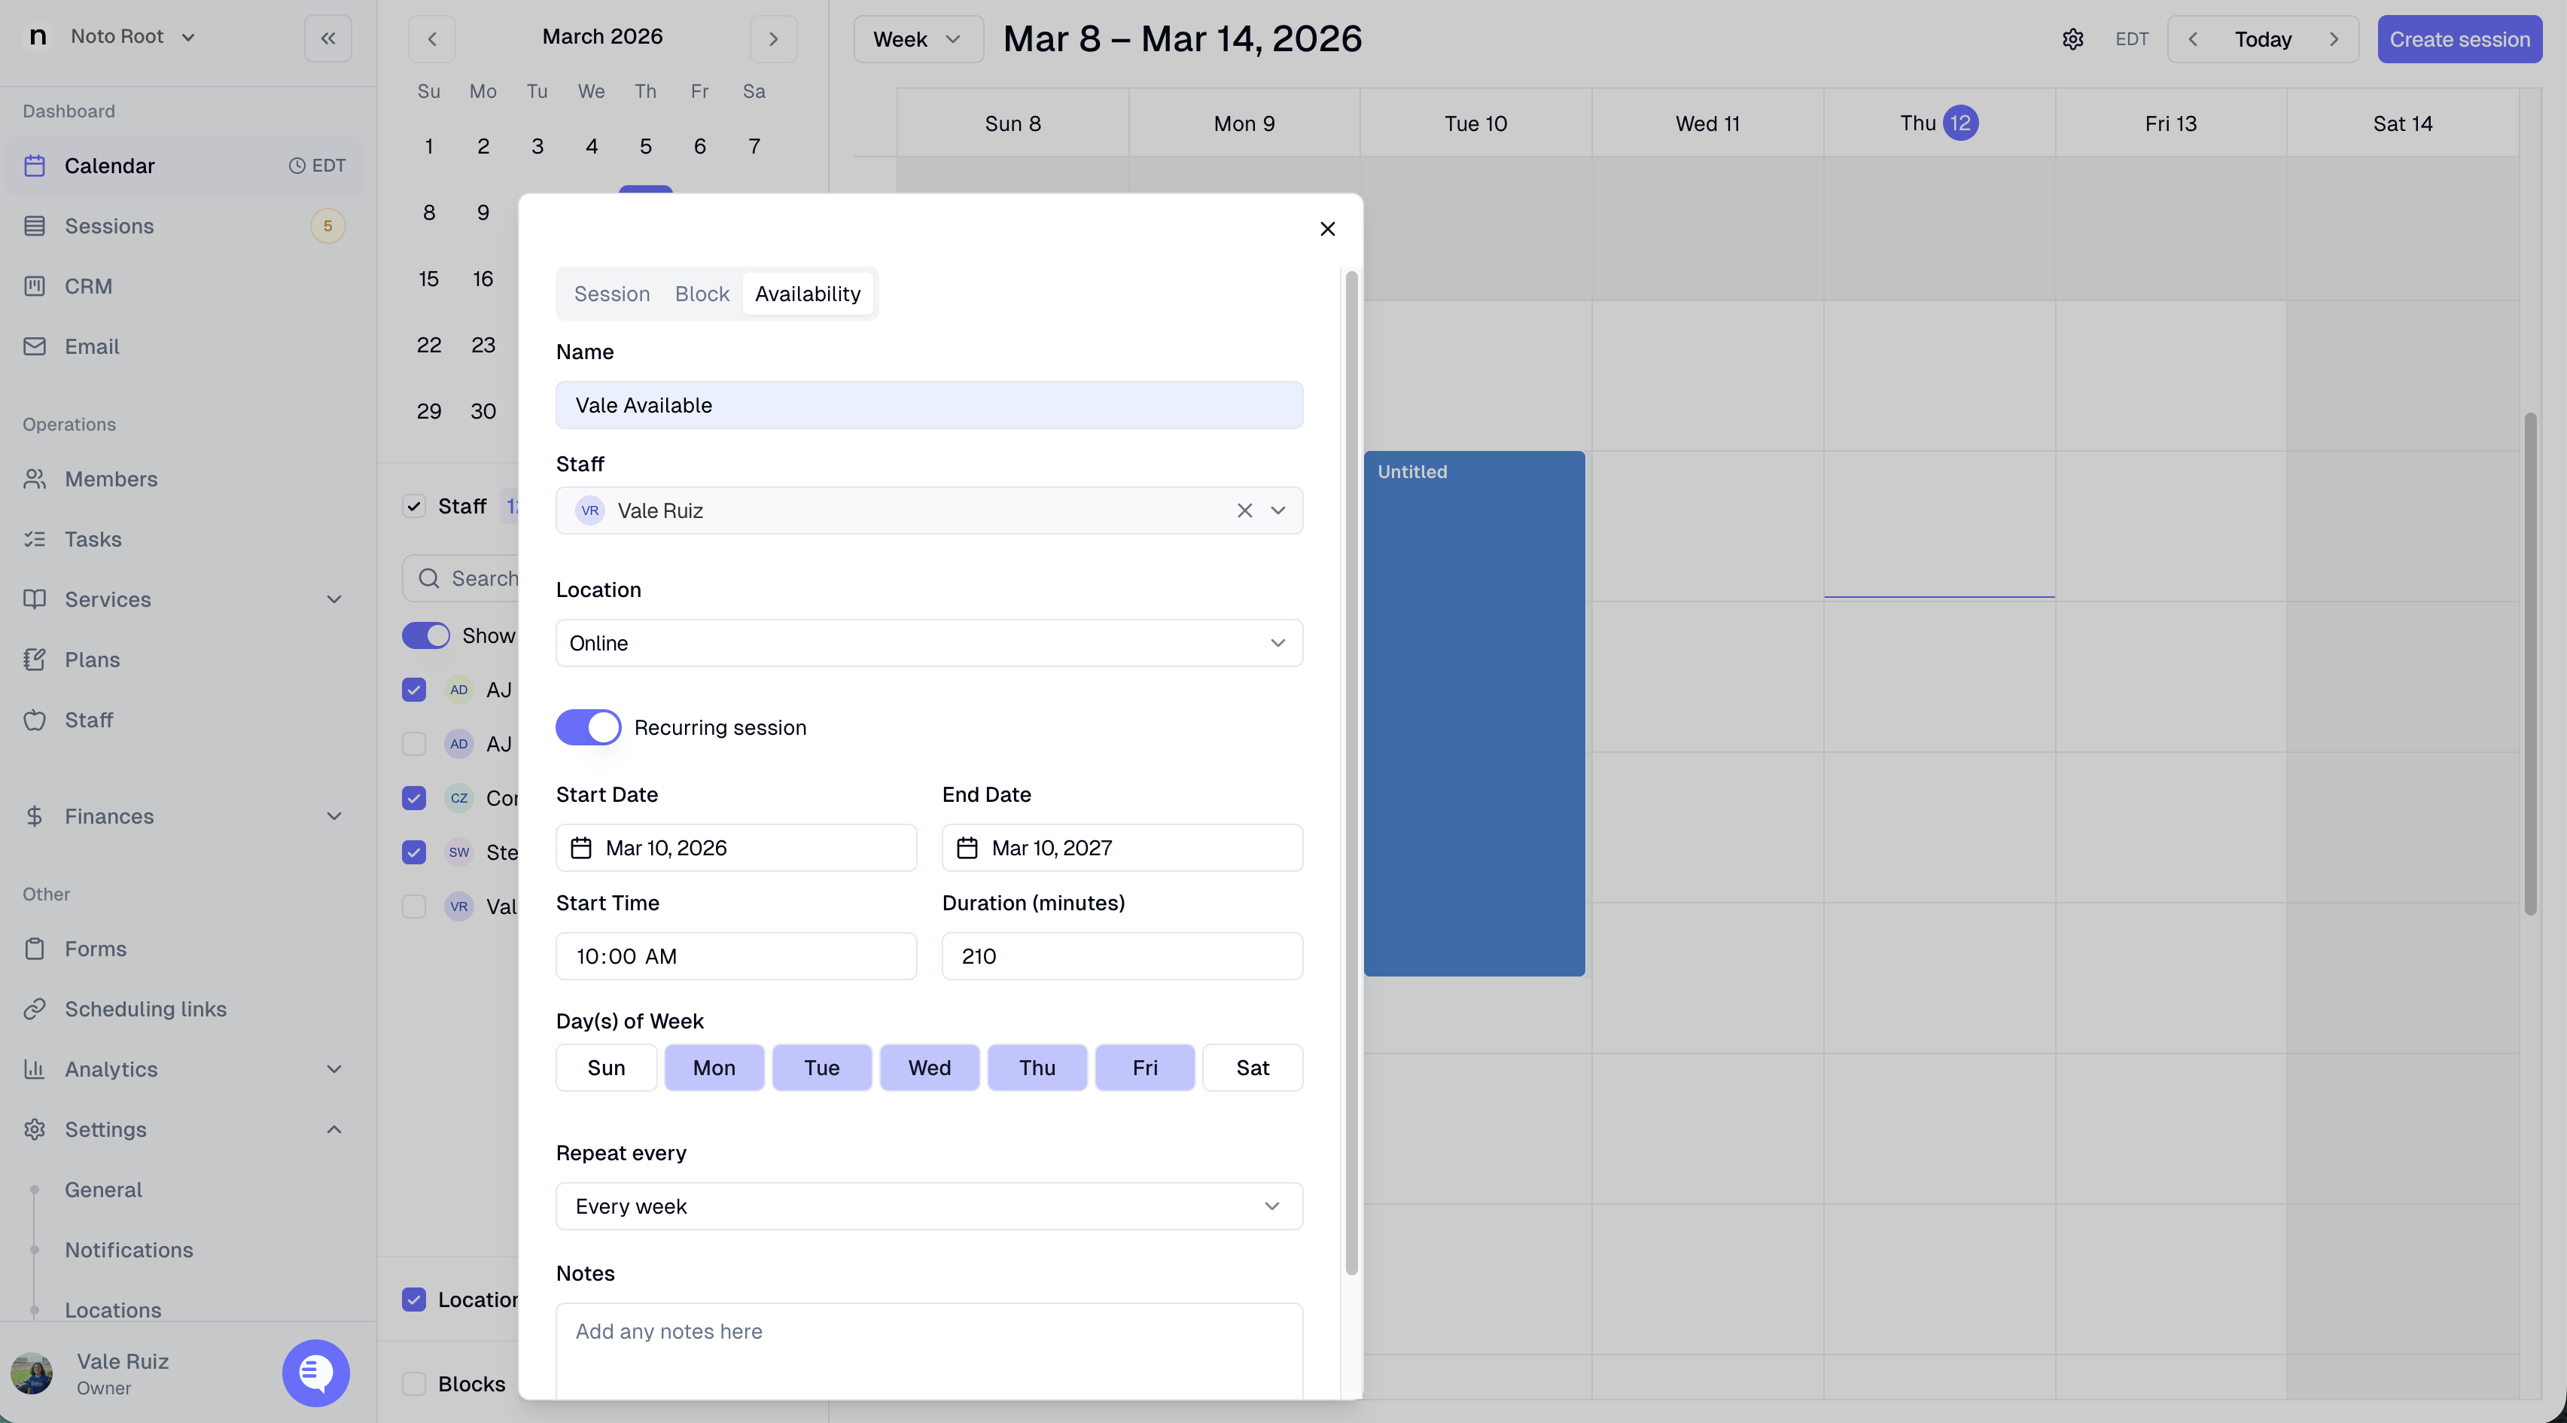Open the Staff selection dropdown
Image resolution: width=2567 pixels, height=1423 pixels.
(x=1278, y=510)
